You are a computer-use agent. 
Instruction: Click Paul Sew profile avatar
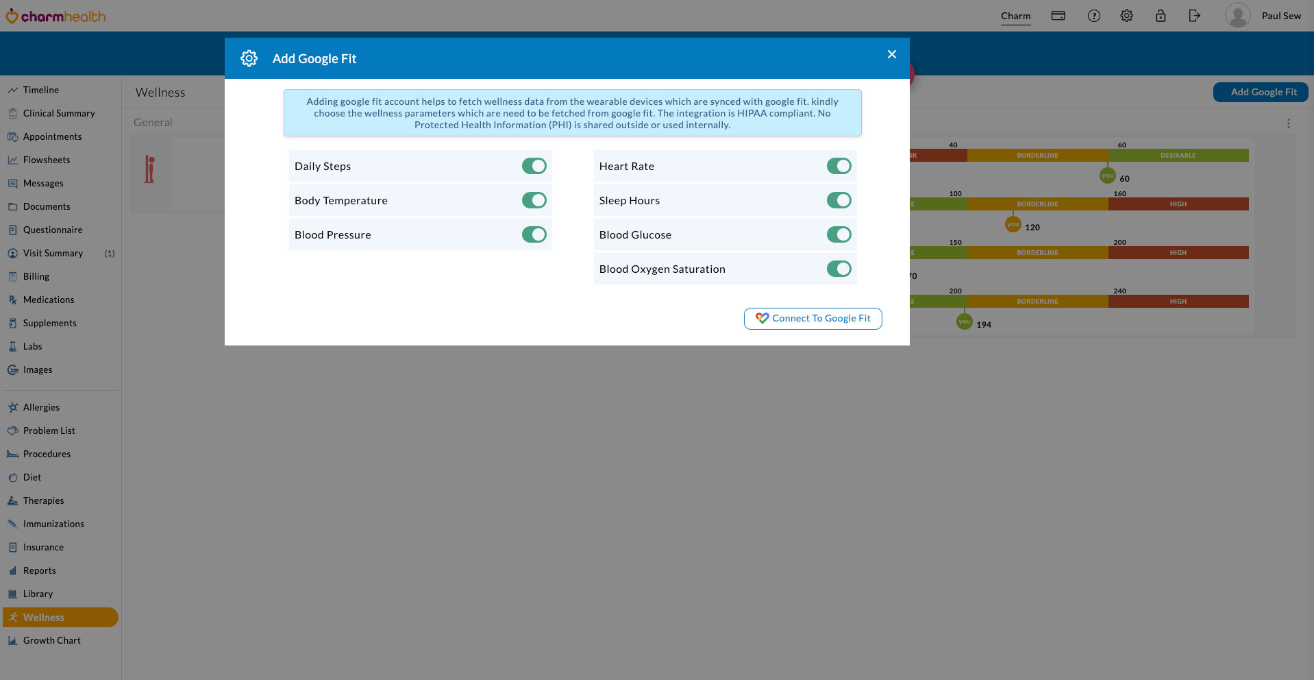[x=1237, y=16]
